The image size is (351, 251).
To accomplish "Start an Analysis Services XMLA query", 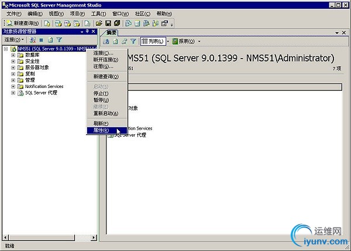I will point(77,23).
